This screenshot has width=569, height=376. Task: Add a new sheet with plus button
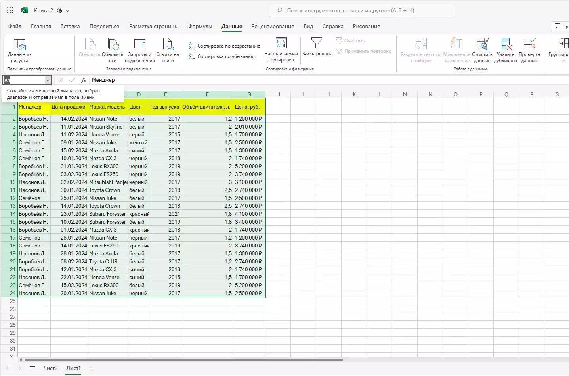tap(91, 368)
